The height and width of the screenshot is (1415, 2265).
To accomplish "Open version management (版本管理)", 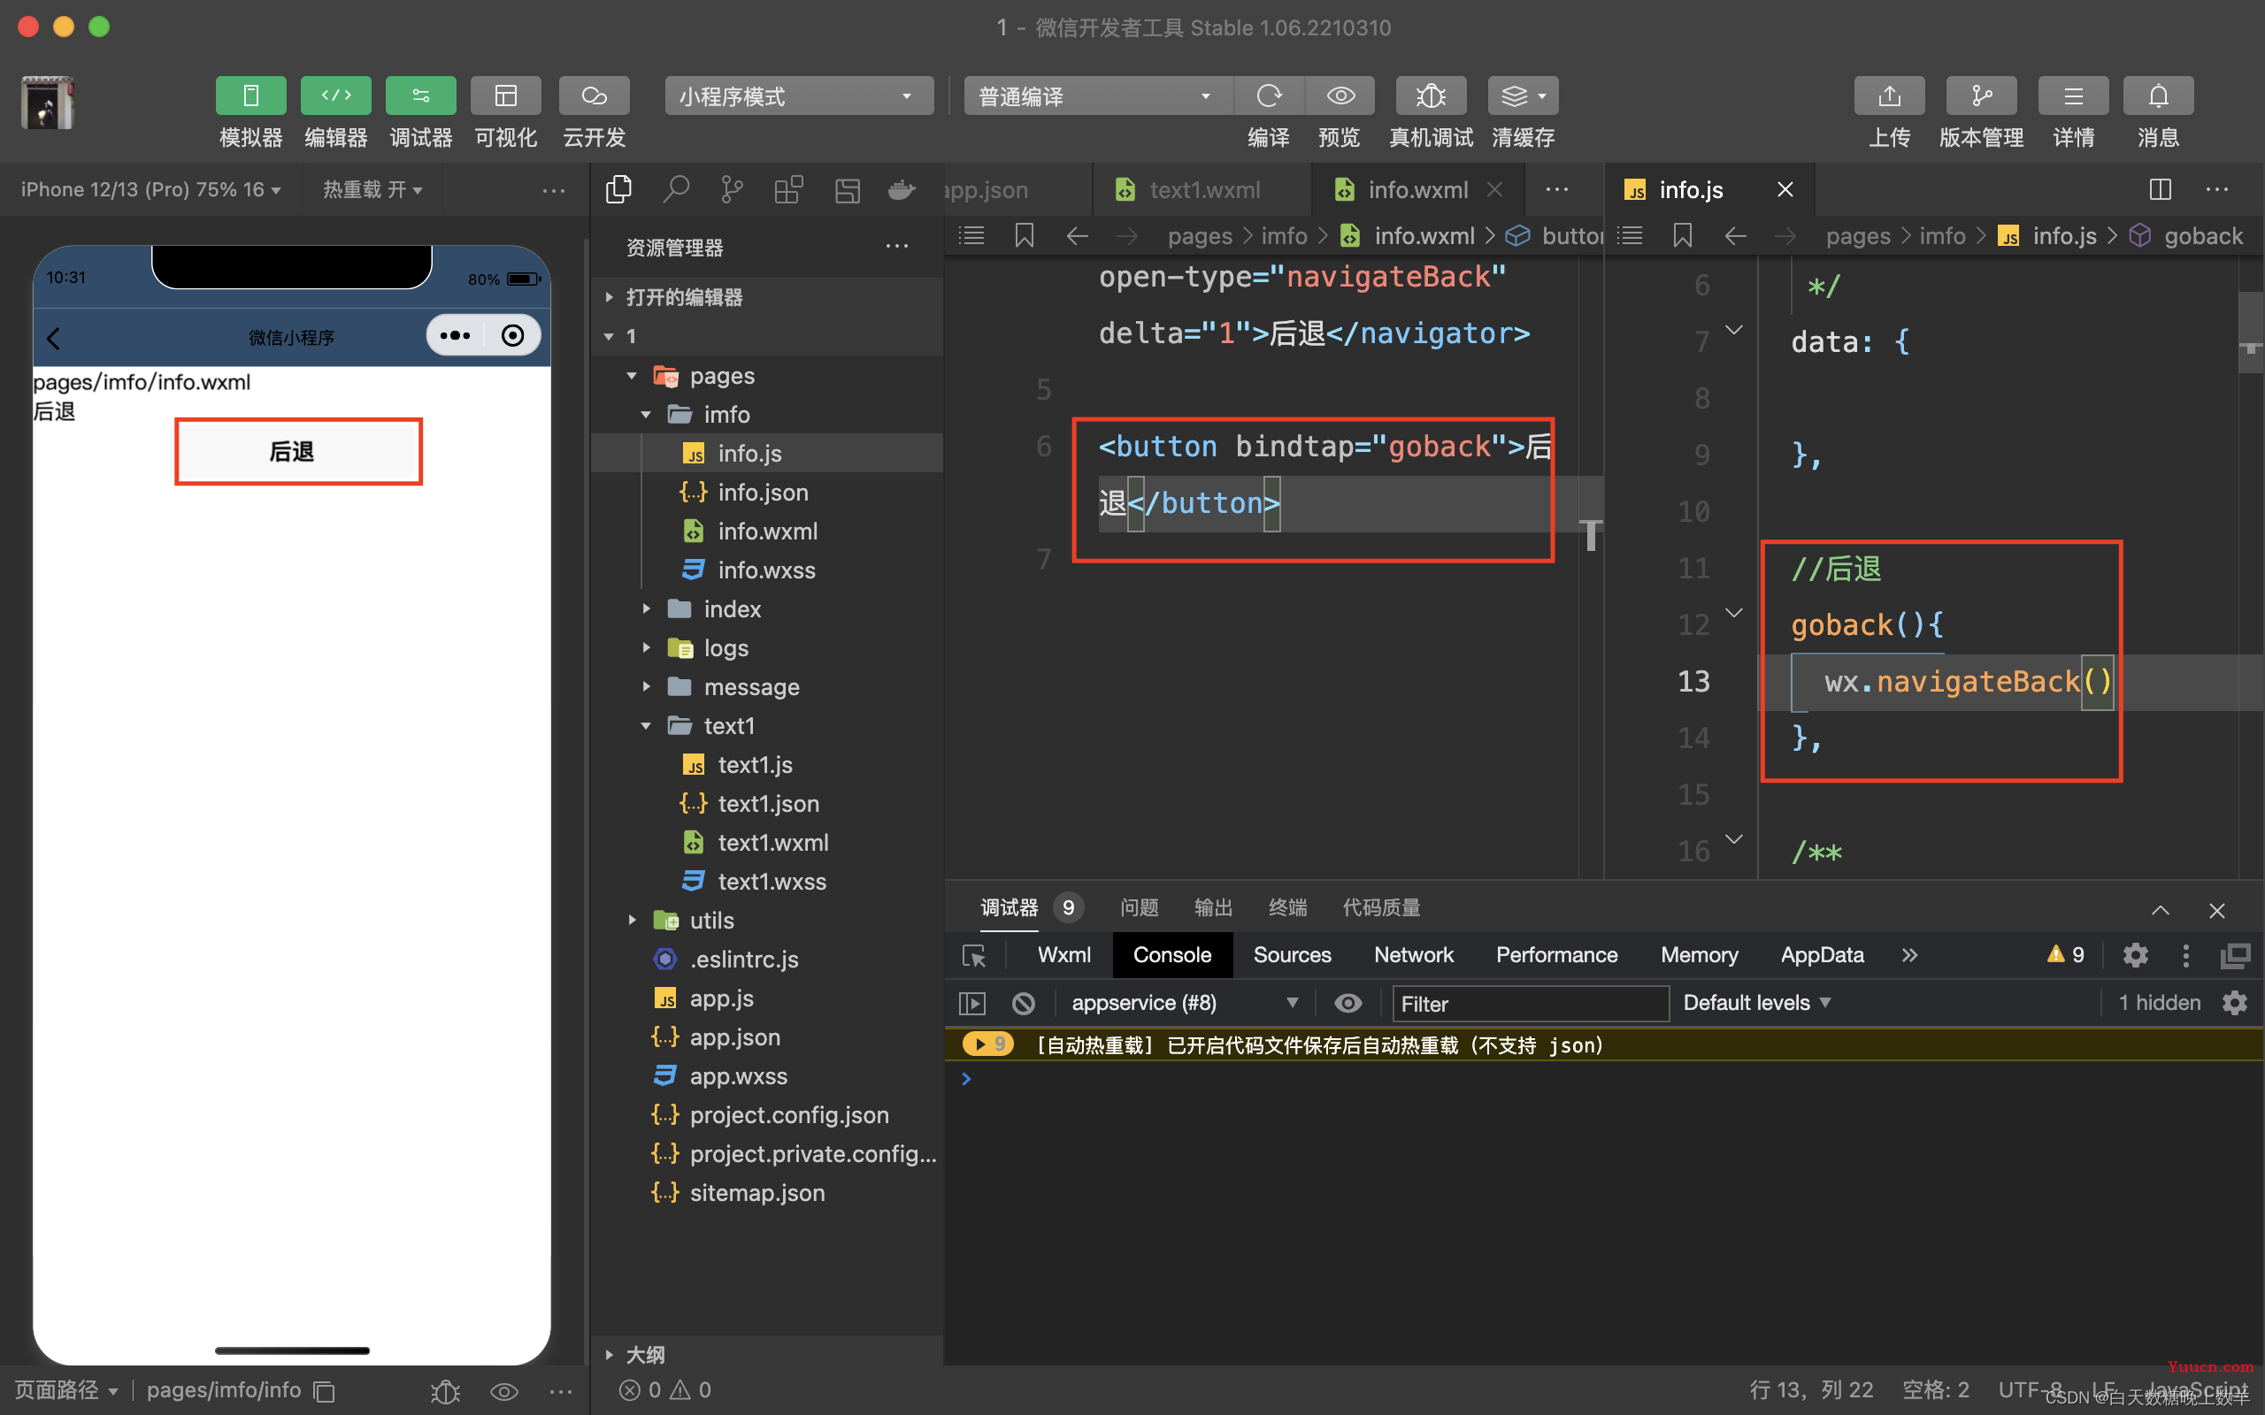I will [1980, 96].
